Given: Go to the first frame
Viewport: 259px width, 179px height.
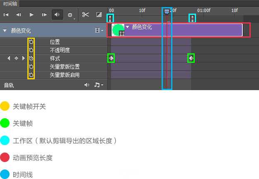Looking at the screenshot, I should [6, 15].
